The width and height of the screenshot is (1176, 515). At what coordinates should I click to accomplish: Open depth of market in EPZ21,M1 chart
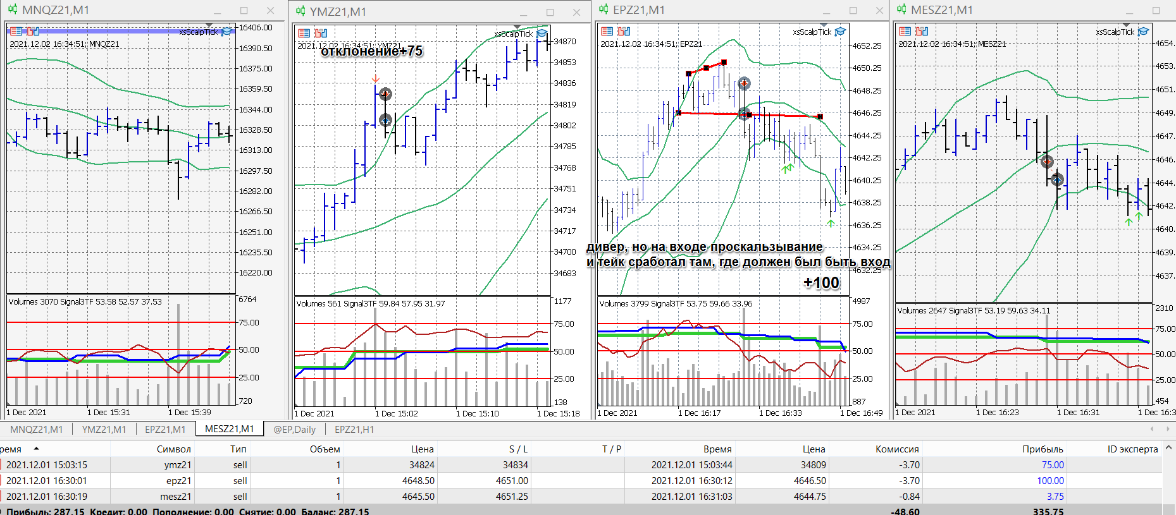pyautogui.click(x=624, y=31)
